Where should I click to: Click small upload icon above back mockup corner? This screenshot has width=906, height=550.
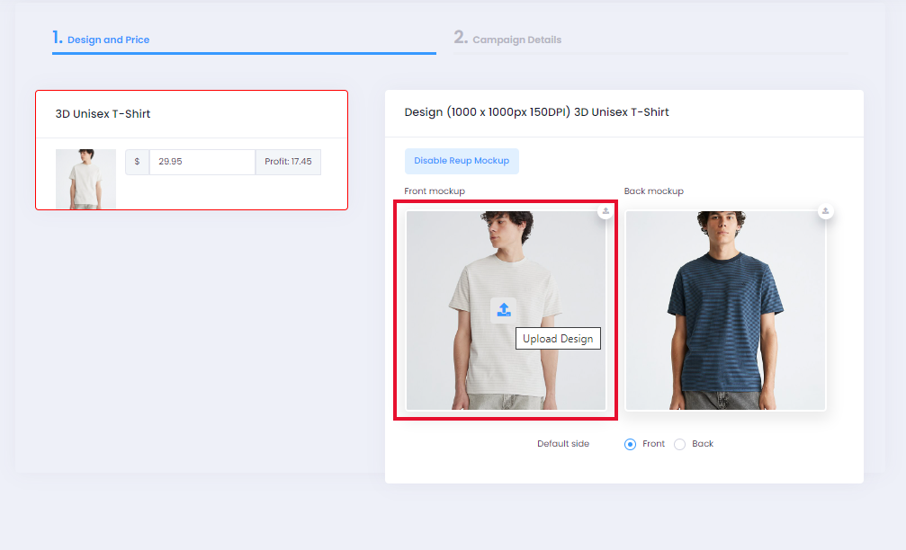(x=825, y=211)
